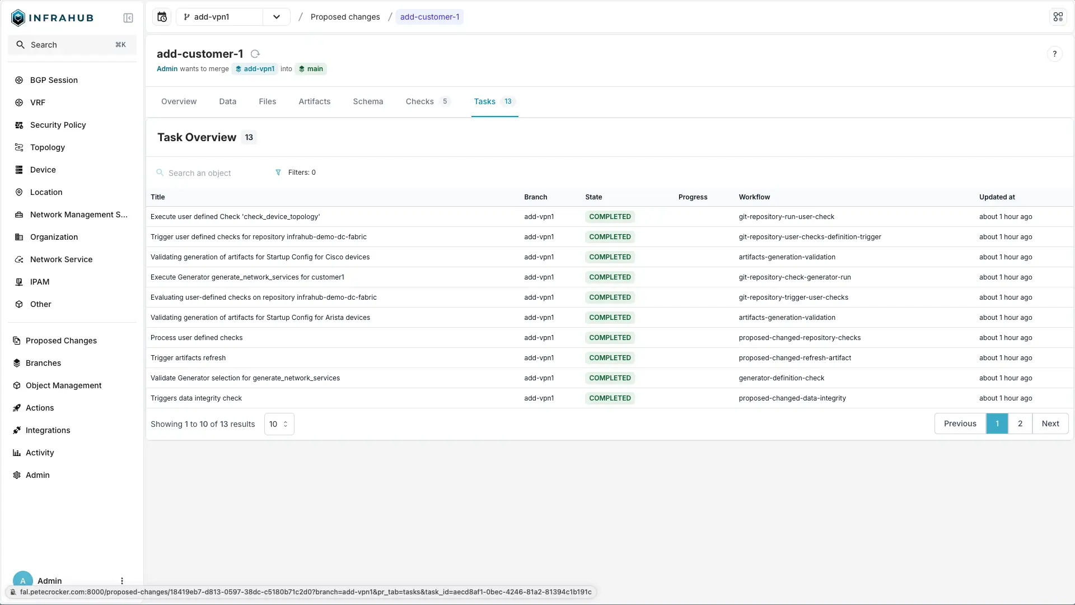Open task 'Triggers data integrity check'
Viewport: 1075px width, 605px height.
click(x=196, y=398)
